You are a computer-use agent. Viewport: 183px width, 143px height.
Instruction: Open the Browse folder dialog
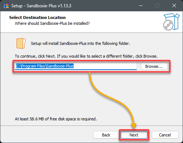click(x=154, y=66)
